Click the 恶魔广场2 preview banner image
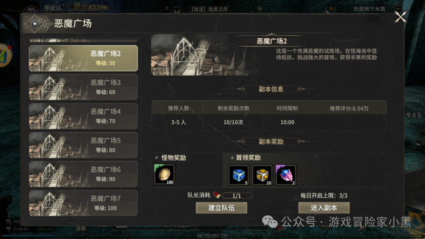 (204, 55)
